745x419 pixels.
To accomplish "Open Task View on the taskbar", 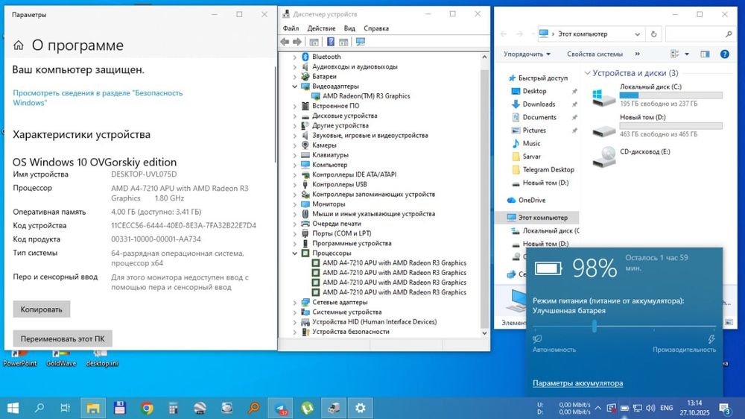I will click(x=66, y=408).
